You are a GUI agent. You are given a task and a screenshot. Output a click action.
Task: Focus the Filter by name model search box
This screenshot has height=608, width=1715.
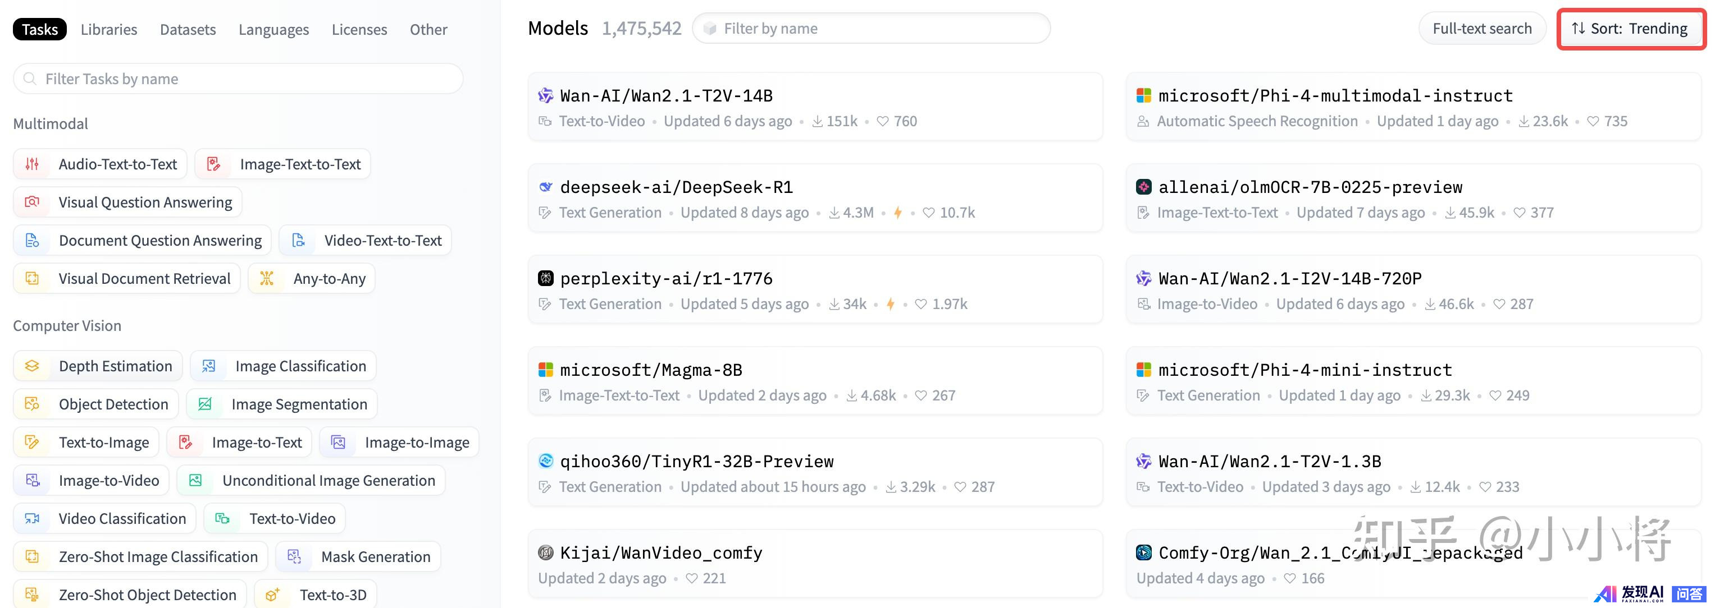pyautogui.click(x=871, y=29)
